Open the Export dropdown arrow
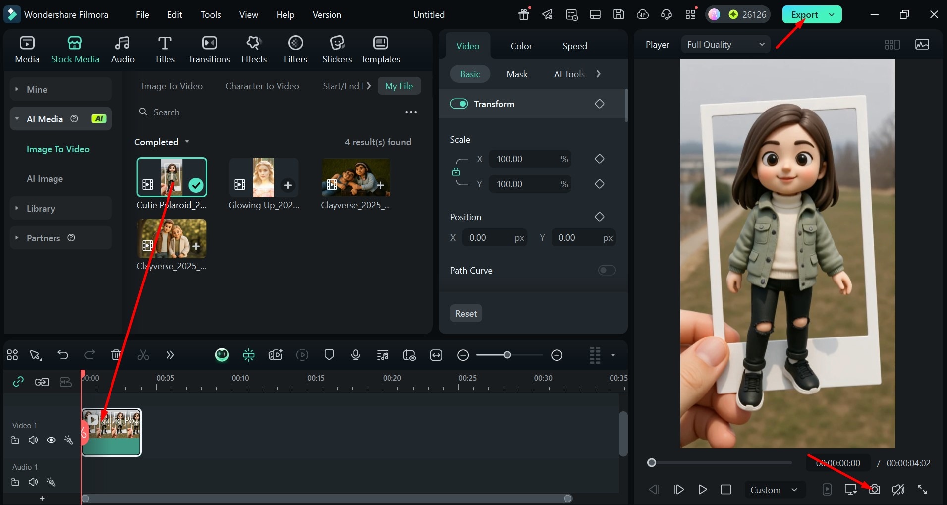The height and width of the screenshot is (505, 947). [x=832, y=14]
